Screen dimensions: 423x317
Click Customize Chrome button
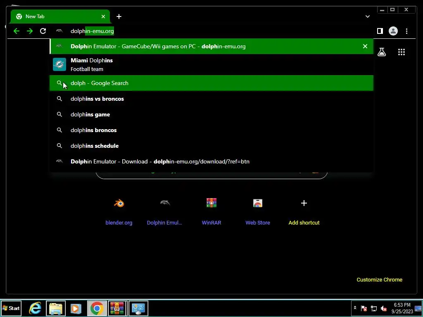tap(379, 279)
